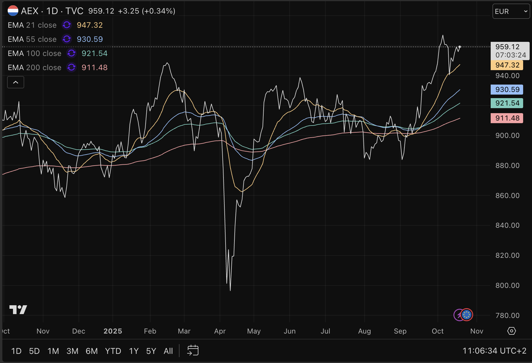Click the EMA 200 refresh icon
Viewport: 532px width, 363px height.
click(x=71, y=67)
